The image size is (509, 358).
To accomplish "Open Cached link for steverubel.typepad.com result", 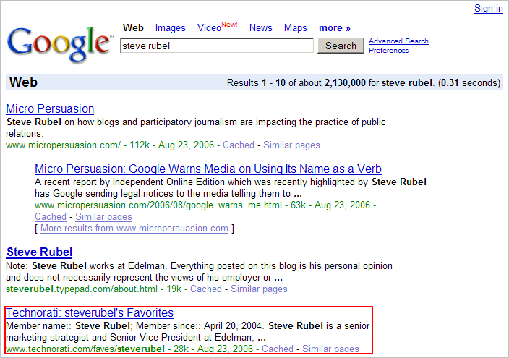I will [x=206, y=289].
